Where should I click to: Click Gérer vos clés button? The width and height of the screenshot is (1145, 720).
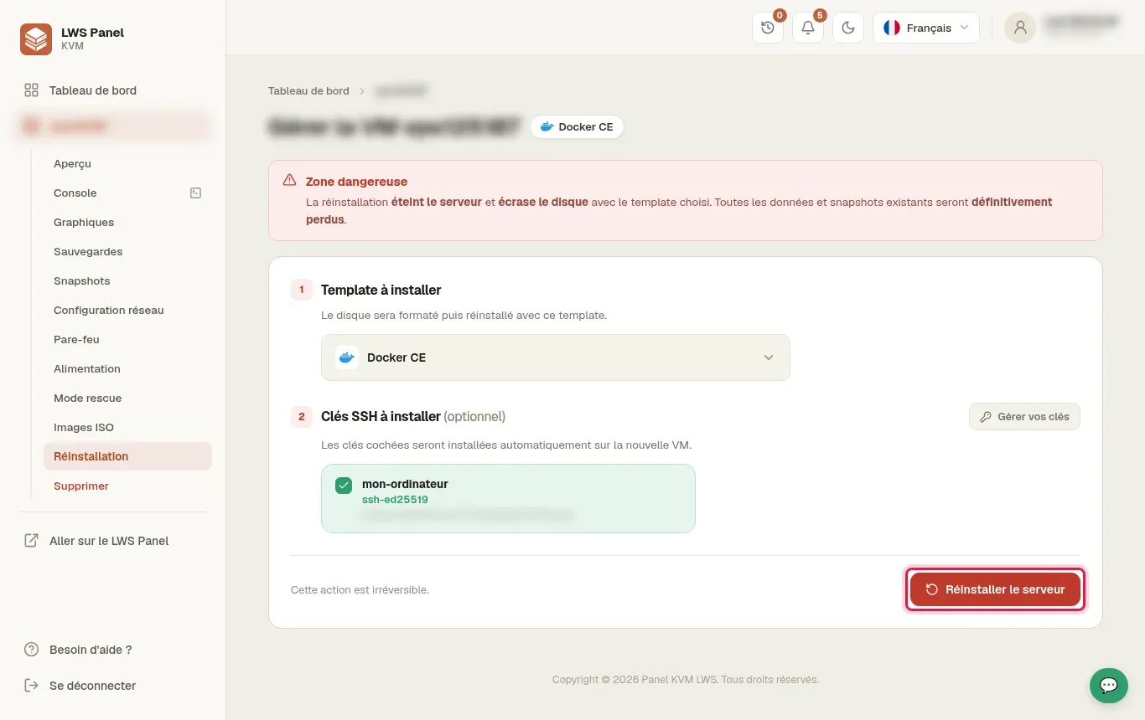click(1024, 416)
